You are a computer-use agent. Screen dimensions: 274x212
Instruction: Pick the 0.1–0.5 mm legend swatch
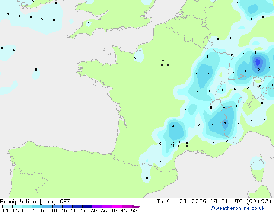[7, 206]
